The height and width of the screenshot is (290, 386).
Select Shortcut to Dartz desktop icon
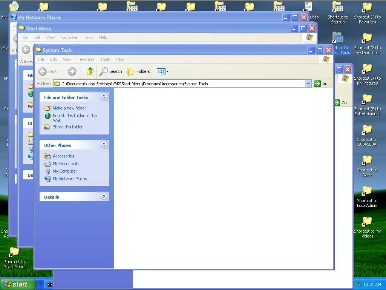tap(367, 166)
